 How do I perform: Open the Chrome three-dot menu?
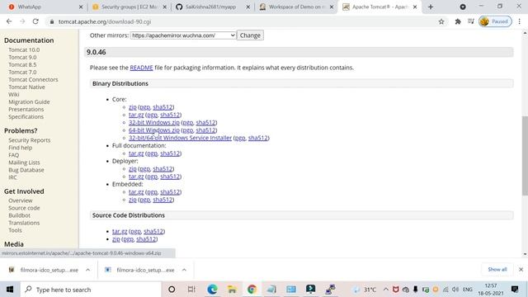coord(519,21)
